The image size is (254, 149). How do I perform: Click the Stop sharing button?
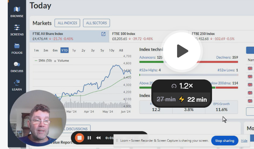pos(225,141)
